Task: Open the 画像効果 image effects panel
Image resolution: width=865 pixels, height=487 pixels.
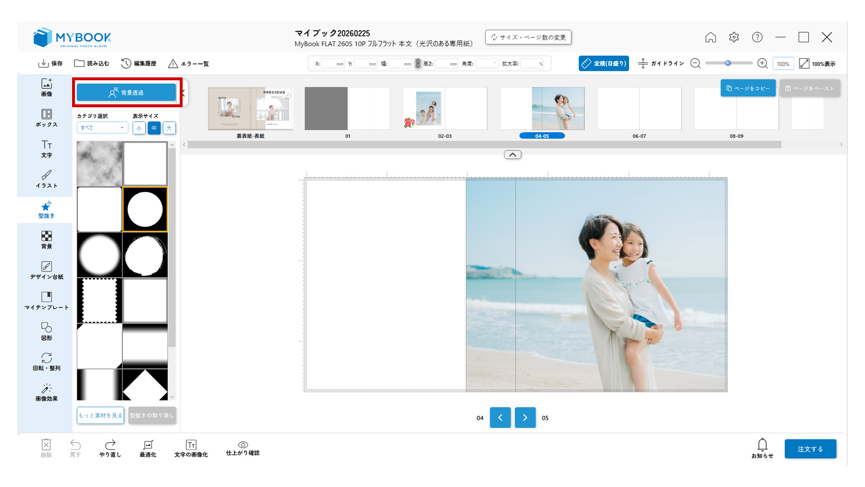Action: coord(46,392)
